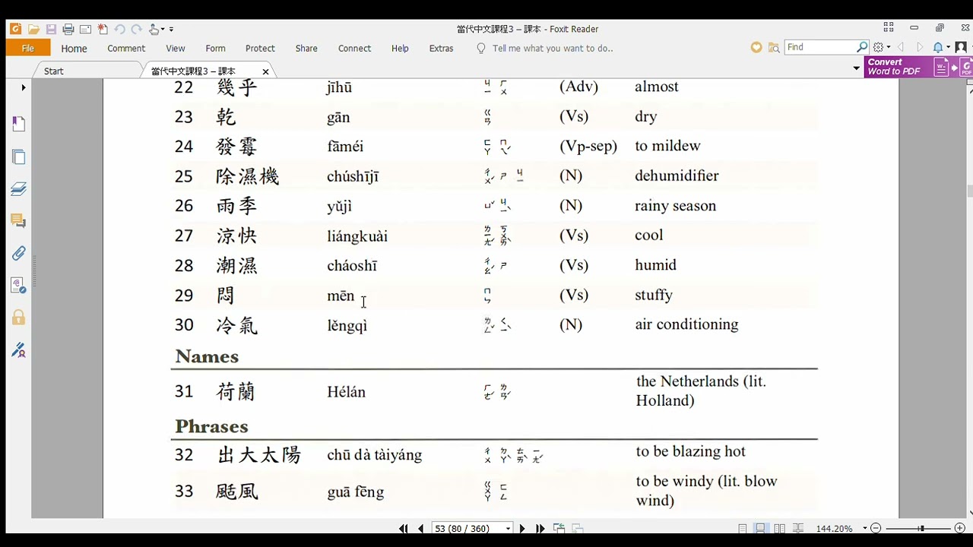Viewport: 973px width, 547px height.
Task: Open the File menu
Action: 28,48
